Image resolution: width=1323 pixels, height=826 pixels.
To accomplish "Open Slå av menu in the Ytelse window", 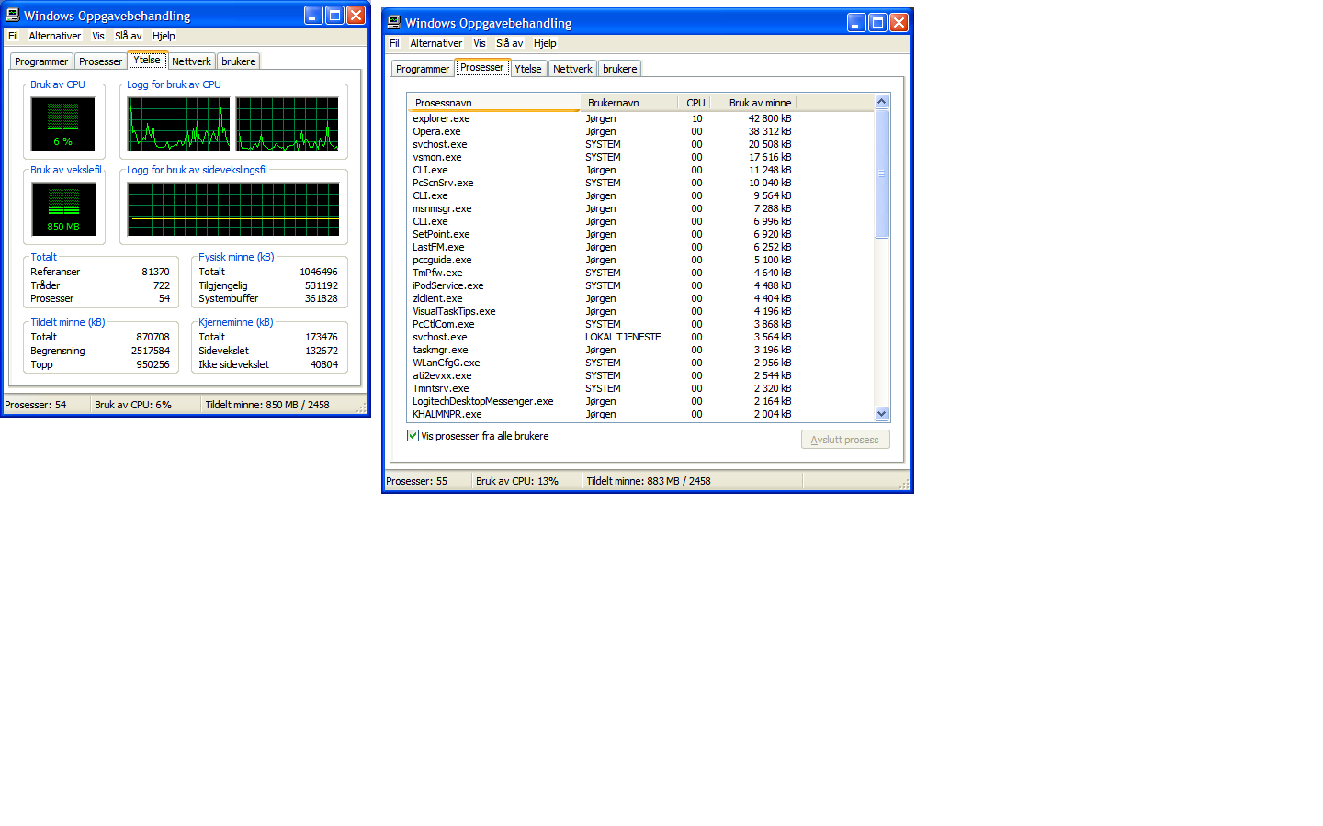I will [129, 36].
